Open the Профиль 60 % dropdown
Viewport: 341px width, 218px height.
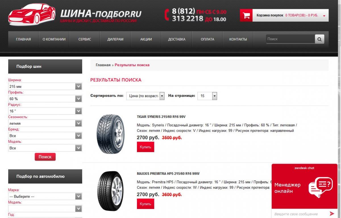tap(45, 98)
